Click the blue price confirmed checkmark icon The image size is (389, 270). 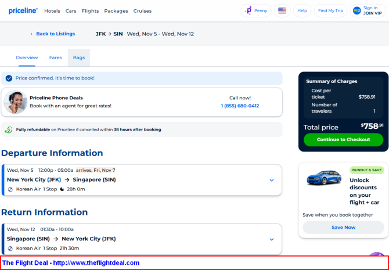(x=9, y=78)
